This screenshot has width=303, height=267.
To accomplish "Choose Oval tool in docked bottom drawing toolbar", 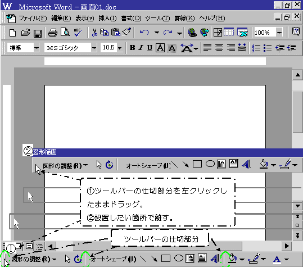I will point(179,259).
